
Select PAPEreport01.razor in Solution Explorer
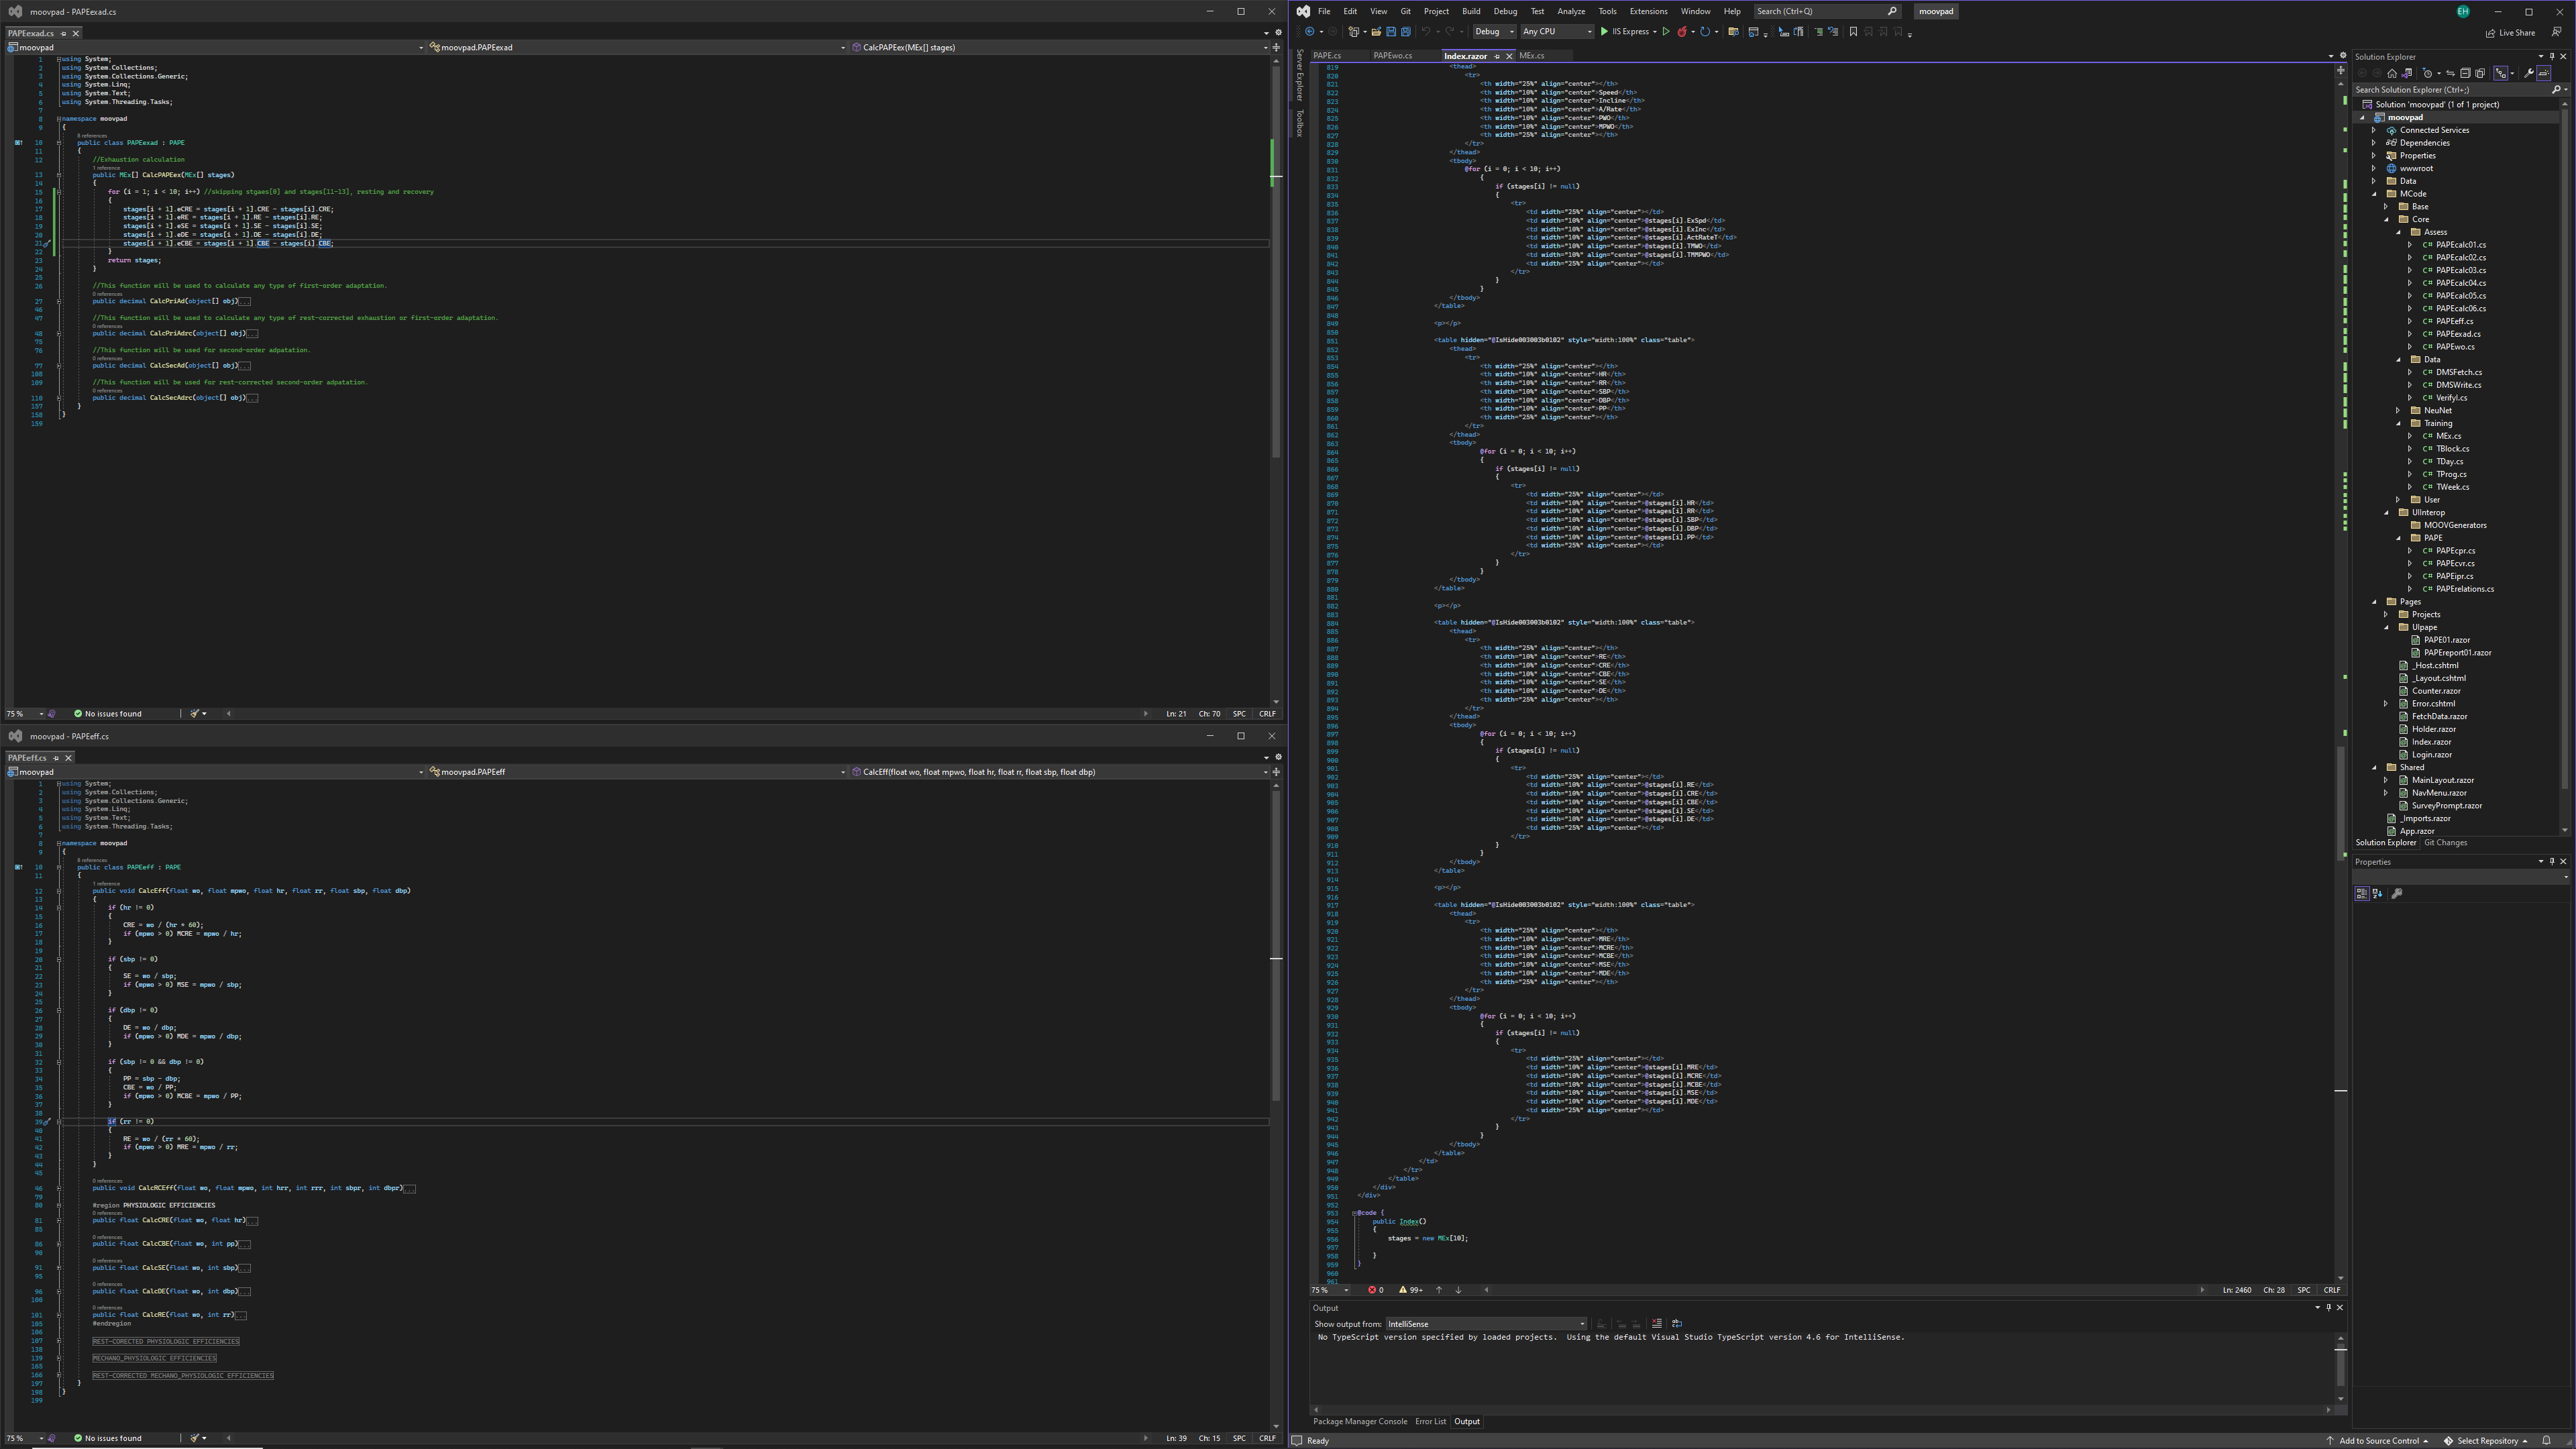point(2457,653)
